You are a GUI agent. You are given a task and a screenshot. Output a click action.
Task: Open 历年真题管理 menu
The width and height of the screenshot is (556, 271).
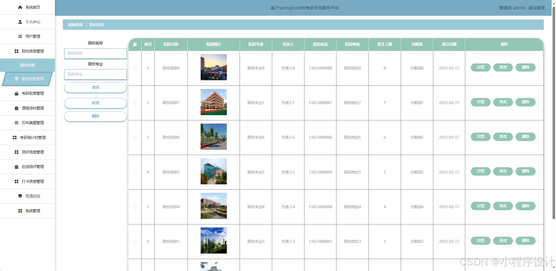point(27,123)
